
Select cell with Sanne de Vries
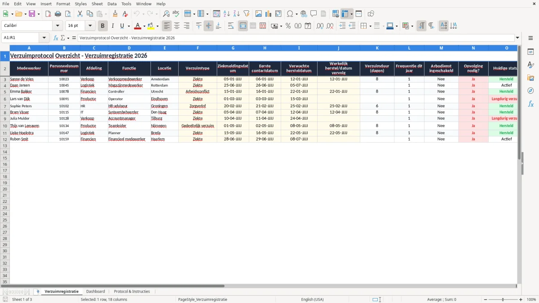click(29, 79)
